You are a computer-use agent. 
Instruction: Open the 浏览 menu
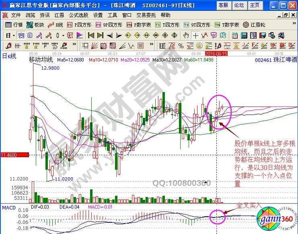tap(30, 15)
